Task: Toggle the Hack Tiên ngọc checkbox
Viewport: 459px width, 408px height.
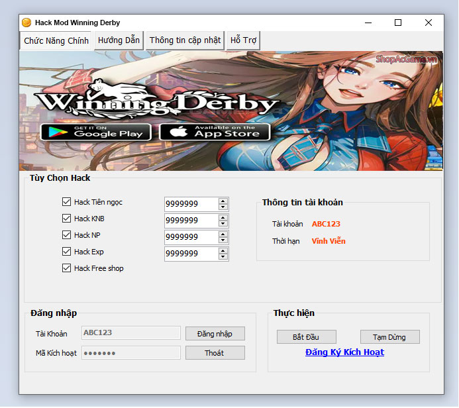Action: click(x=66, y=202)
